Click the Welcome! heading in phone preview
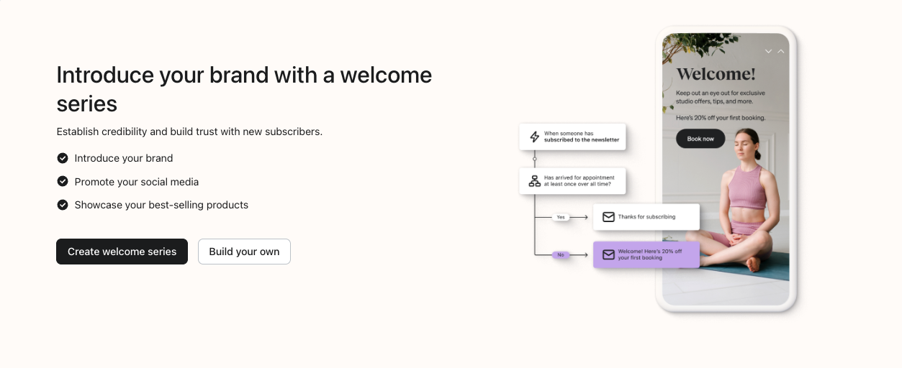Screen dimensions: 902x373 [x=716, y=74]
